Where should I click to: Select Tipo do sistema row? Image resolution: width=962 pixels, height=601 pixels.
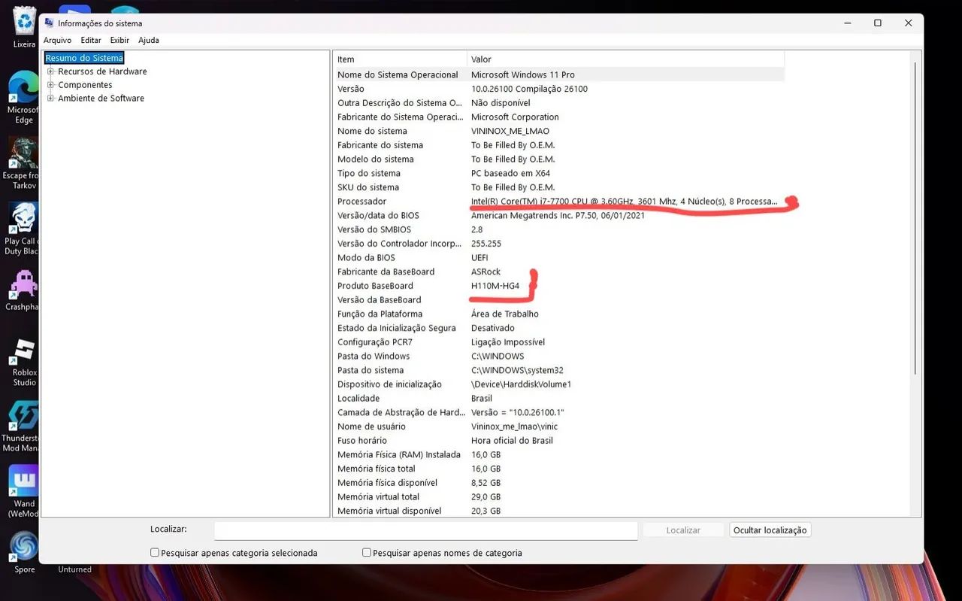559,173
